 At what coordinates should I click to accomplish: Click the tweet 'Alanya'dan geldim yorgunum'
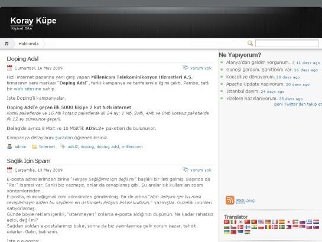261,63
